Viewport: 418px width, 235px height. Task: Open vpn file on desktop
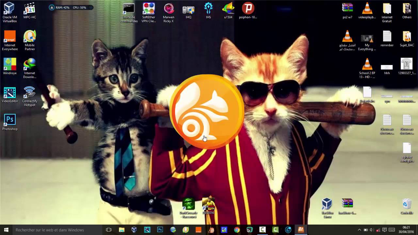tap(387, 99)
